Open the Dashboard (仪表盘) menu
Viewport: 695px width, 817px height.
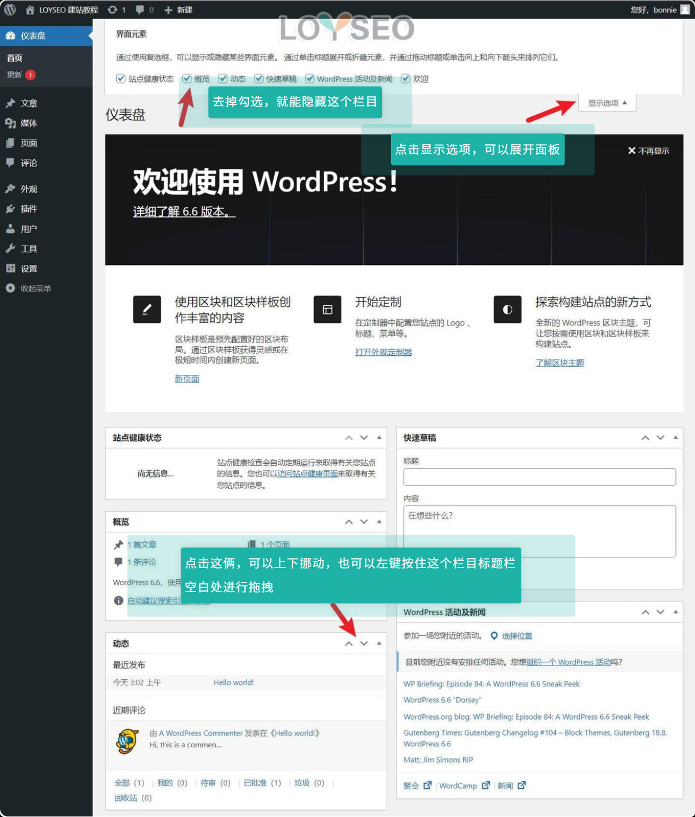(x=46, y=36)
